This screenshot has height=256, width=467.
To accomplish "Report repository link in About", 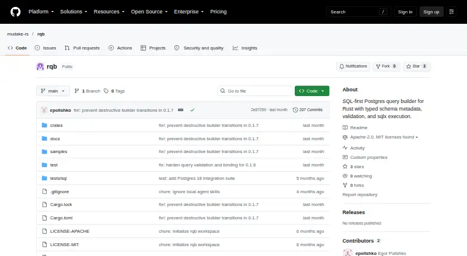I will tap(360, 195).
